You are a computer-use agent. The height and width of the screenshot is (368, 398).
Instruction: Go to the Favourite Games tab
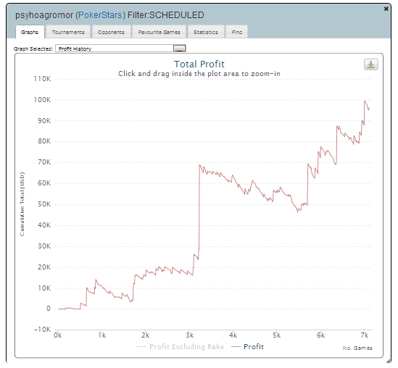click(x=159, y=32)
